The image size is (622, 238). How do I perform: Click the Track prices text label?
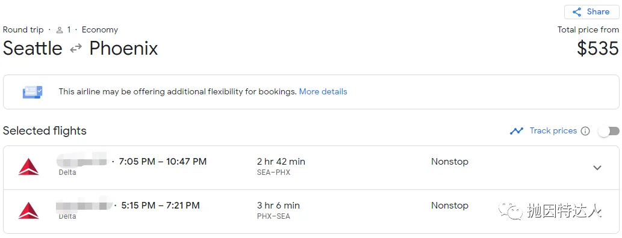(553, 130)
